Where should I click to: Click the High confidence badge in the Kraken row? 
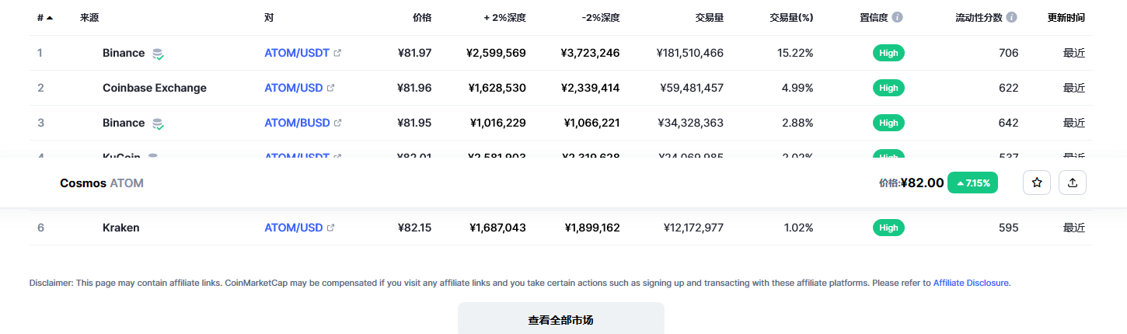[888, 228]
